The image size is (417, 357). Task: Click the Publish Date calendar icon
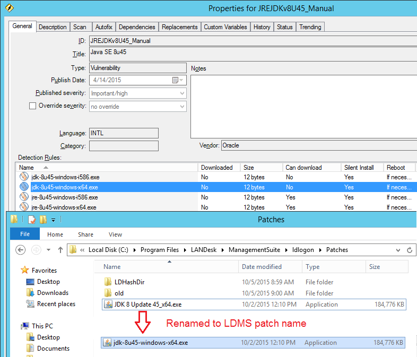pyautogui.click(x=175, y=80)
